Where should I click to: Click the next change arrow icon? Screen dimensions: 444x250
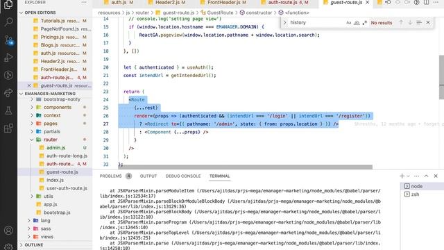[x=407, y=2]
